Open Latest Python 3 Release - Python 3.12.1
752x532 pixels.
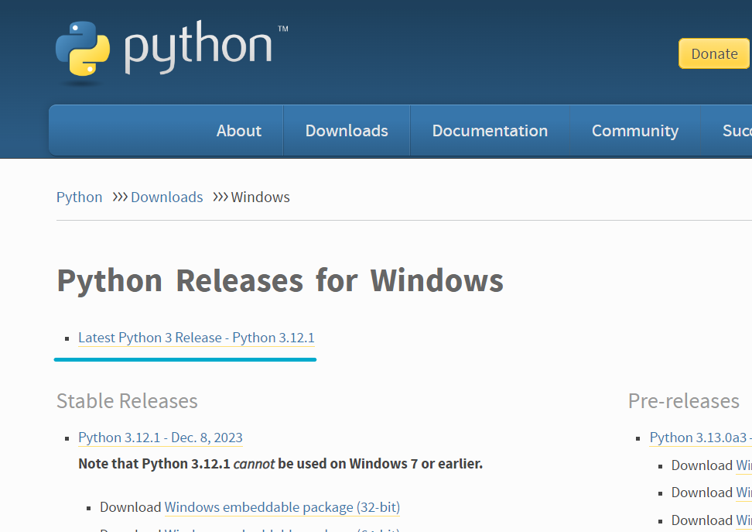point(197,338)
